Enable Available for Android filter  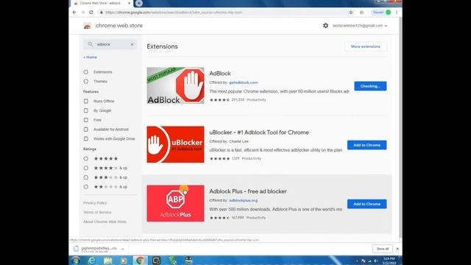(86, 130)
